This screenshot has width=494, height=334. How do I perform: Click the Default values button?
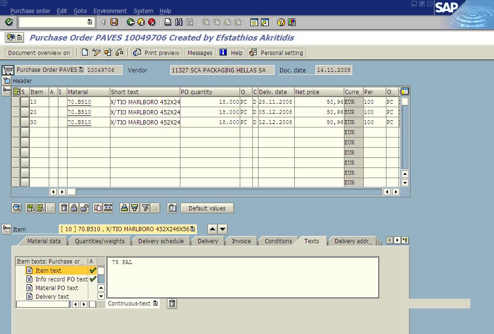coord(207,208)
